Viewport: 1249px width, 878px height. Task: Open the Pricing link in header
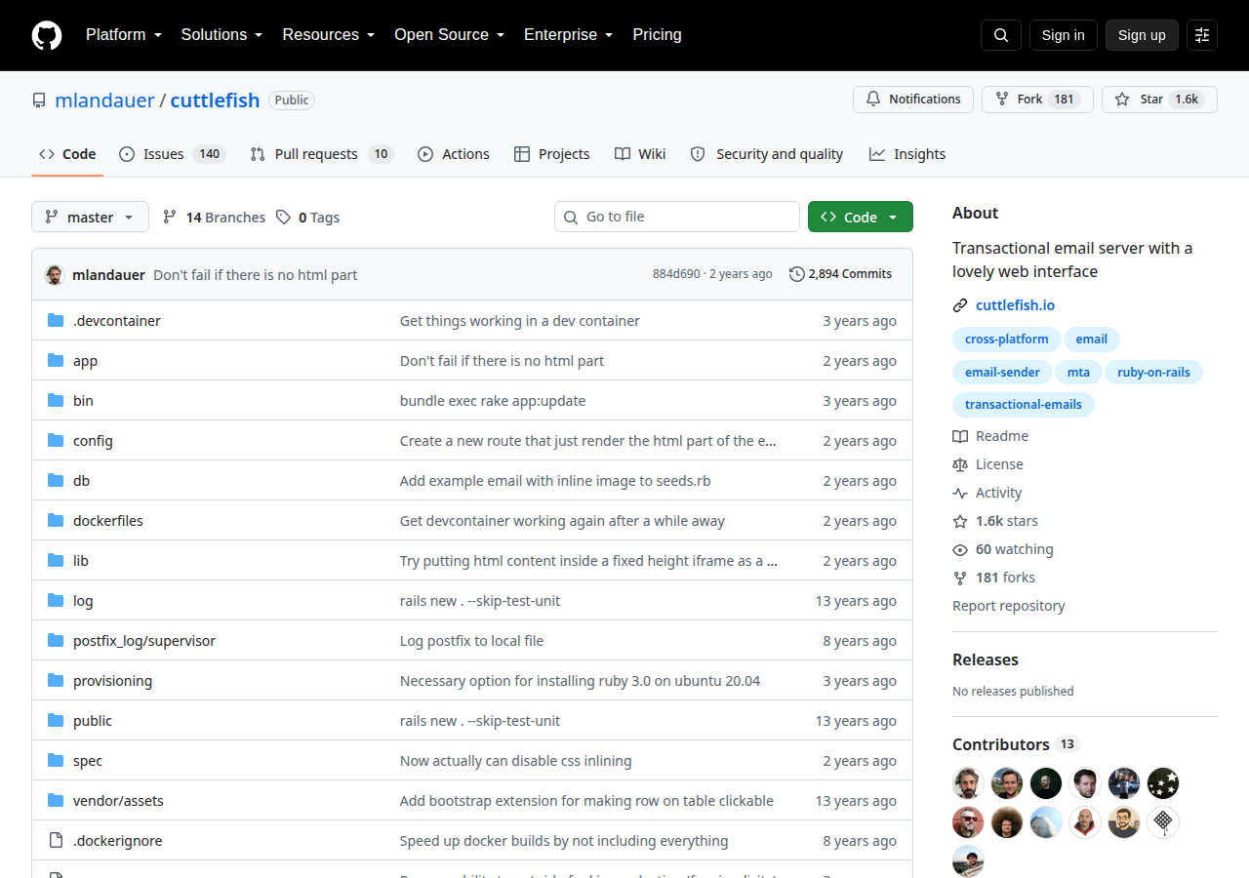coord(657,35)
